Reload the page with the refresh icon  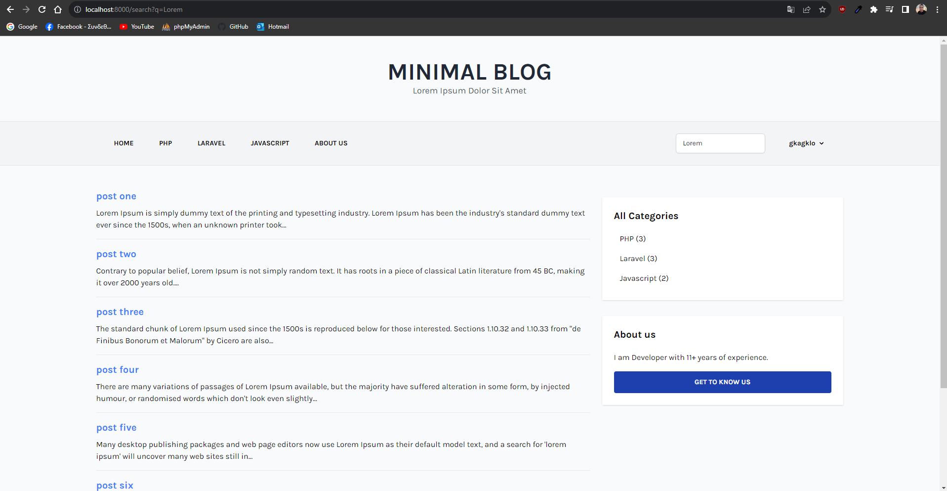click(x=42, y=9)
